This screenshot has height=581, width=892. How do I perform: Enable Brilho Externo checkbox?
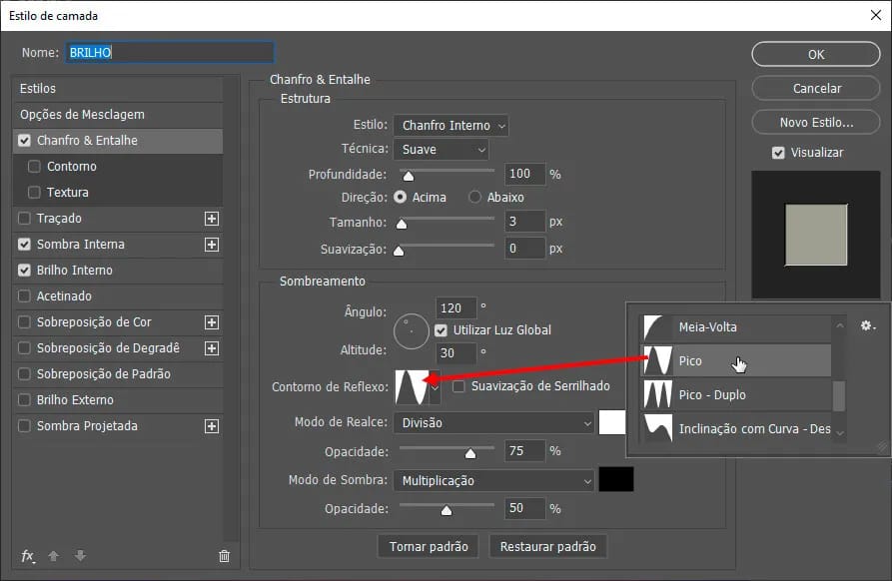[24, 400]
